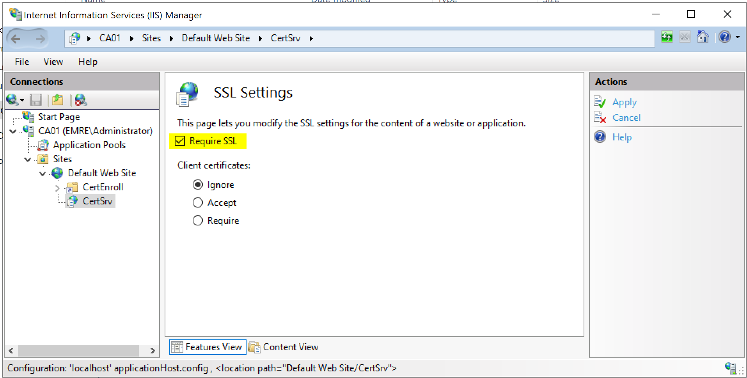Click Cancel in the Actions pane

[626, 118]
